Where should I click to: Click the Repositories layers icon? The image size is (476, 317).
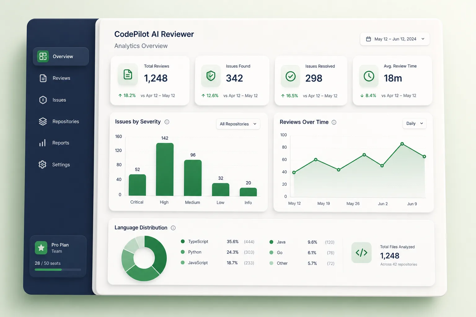coord(43,121)
